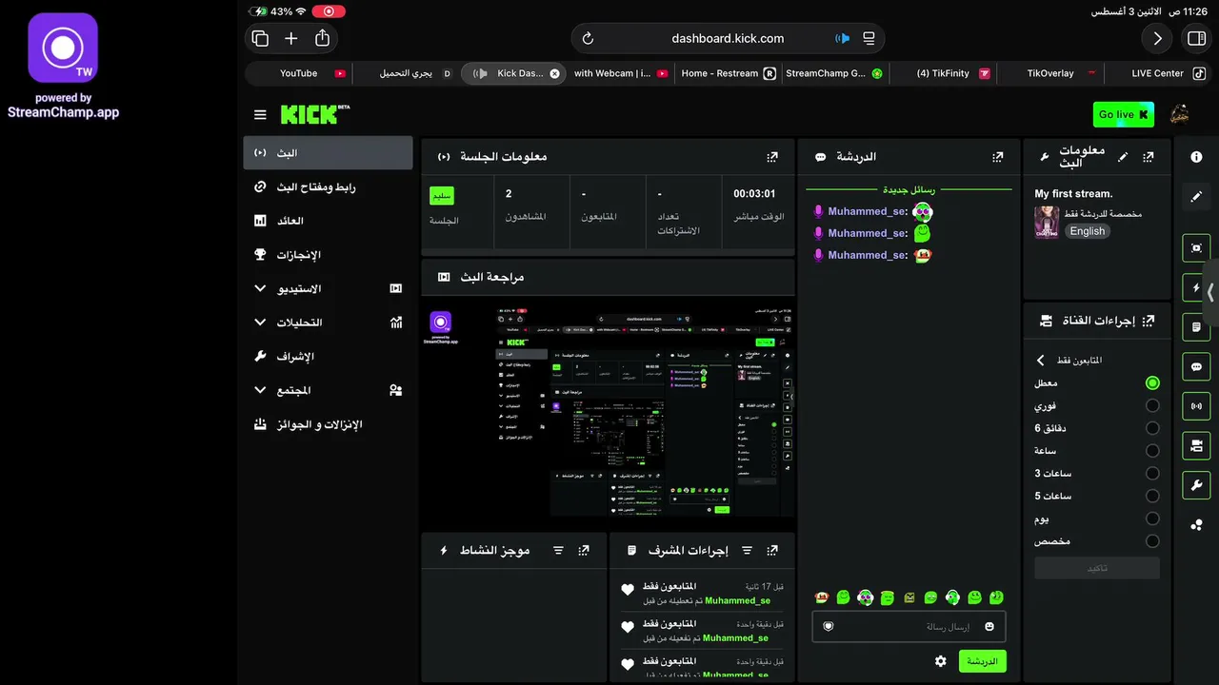Open الإشراف in the sidebar

pos(328,356)
